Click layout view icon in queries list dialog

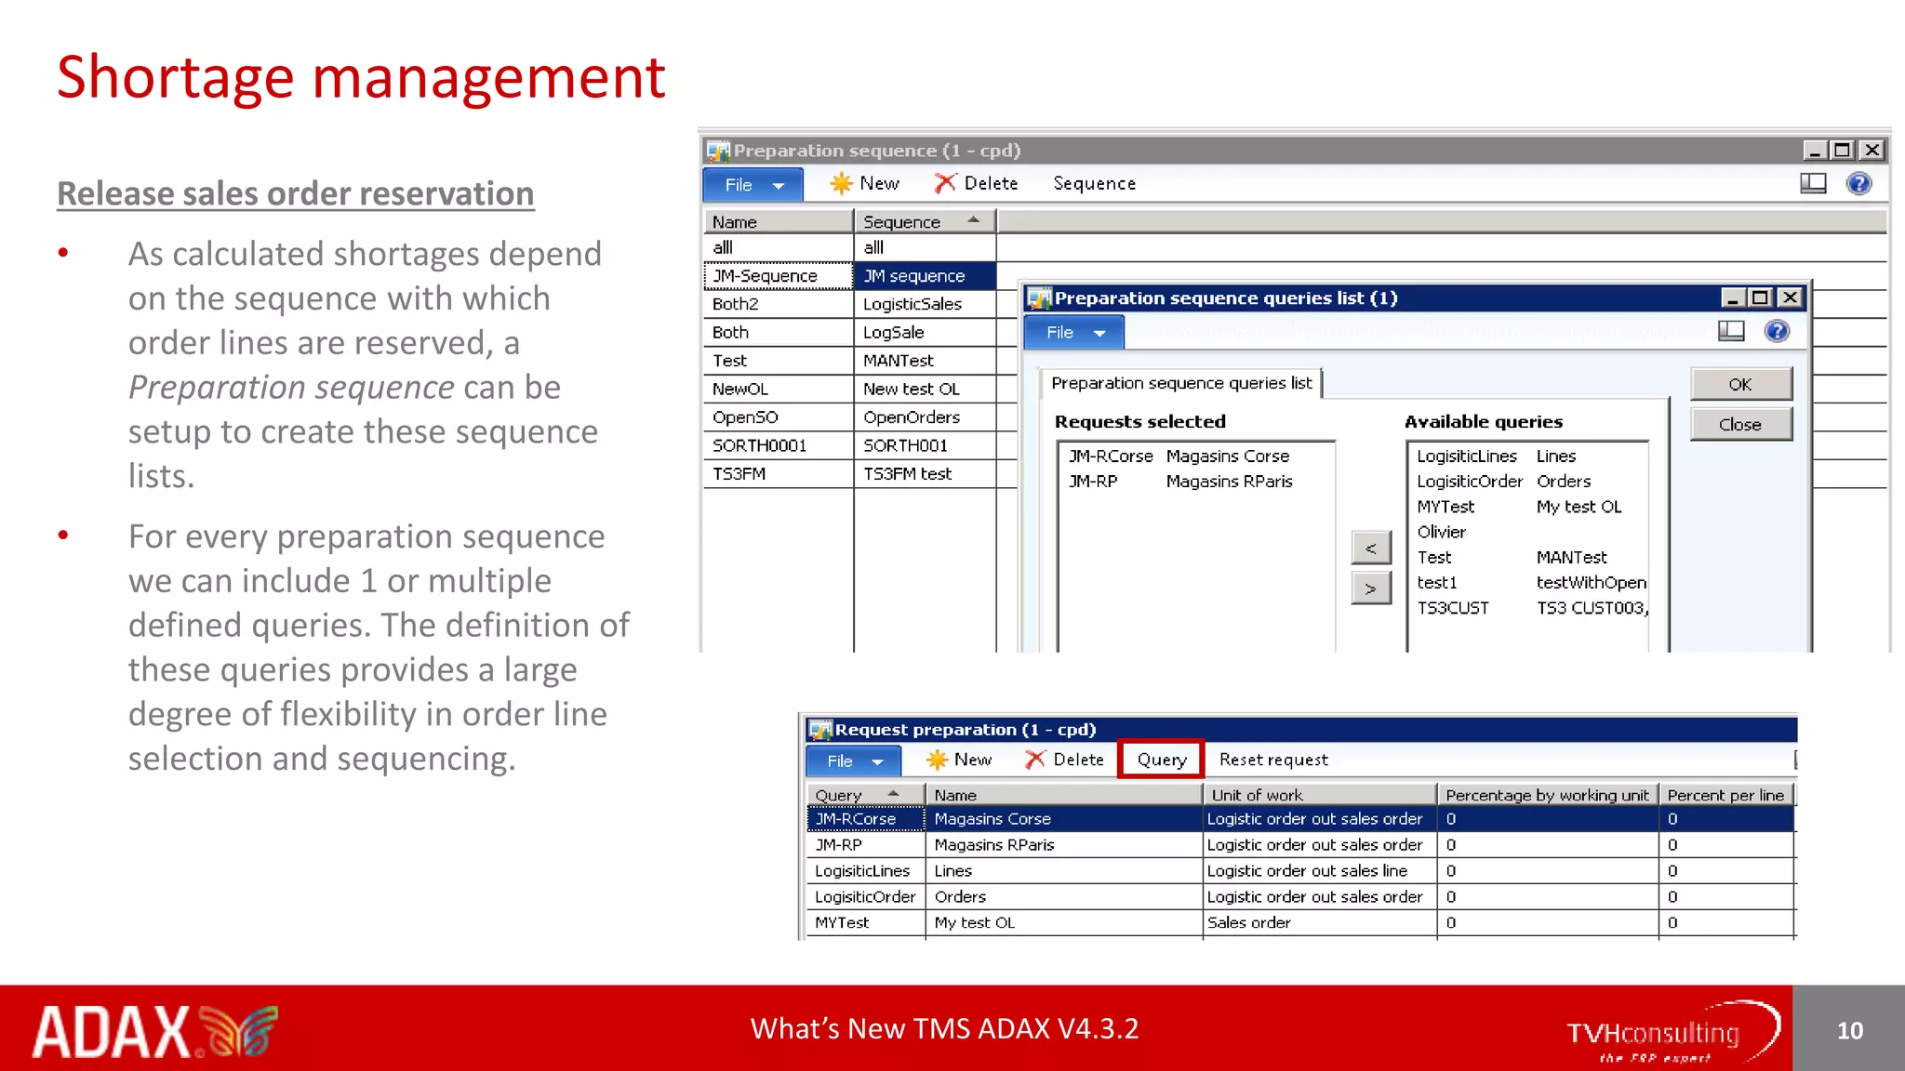coord(1731,332)
